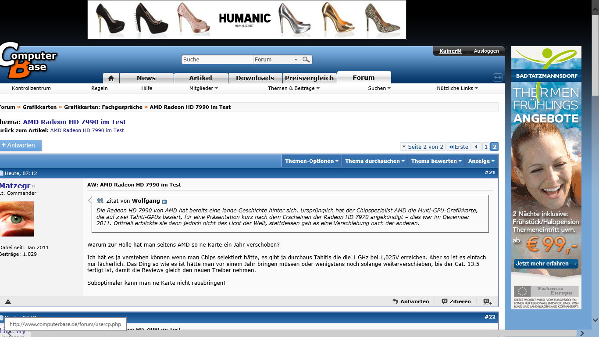Open Regeln menu item
Screen dimensions: 599x337
pos(100,88)
